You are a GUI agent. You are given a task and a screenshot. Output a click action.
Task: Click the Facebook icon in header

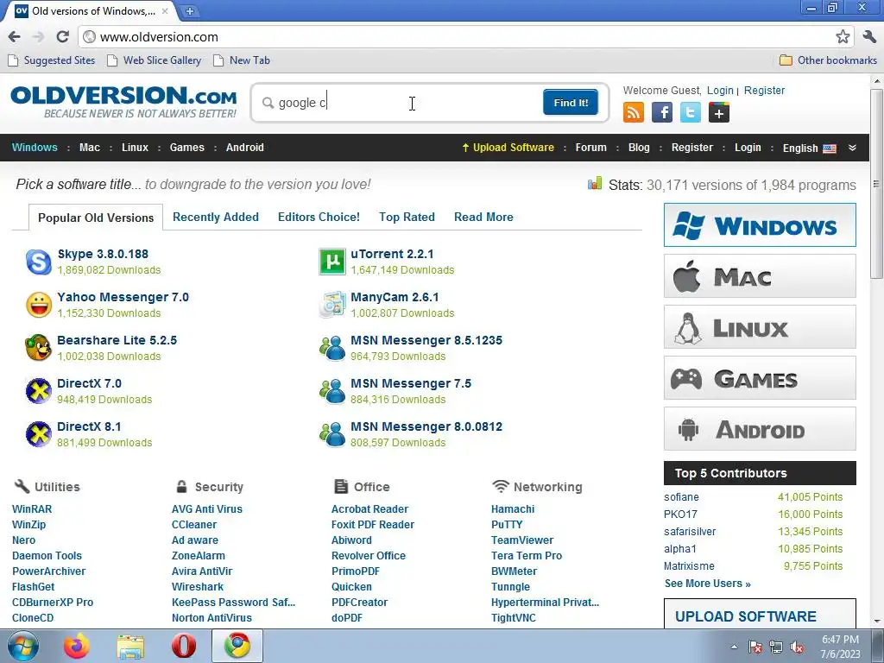(x=662, y=112)
